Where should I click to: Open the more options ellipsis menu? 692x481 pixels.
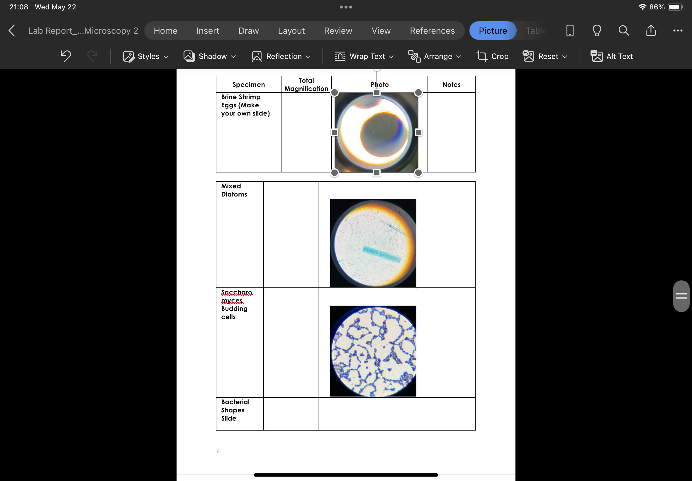tap(678, 31)
